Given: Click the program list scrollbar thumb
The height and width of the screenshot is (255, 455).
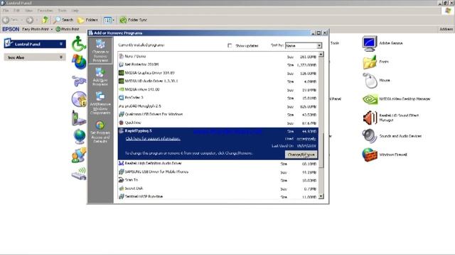Looking at the screenshot, I should (321, 150).
